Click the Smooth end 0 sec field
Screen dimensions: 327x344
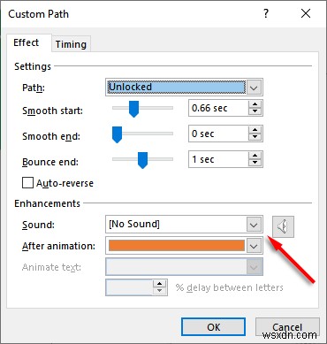pyautogui.click(x=219, y=134)
